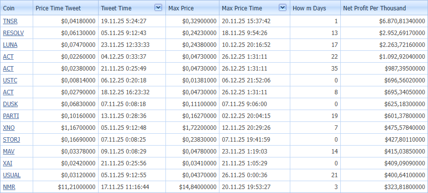Select the $11,21000000 tweet price cell

(x=66, y=187)
